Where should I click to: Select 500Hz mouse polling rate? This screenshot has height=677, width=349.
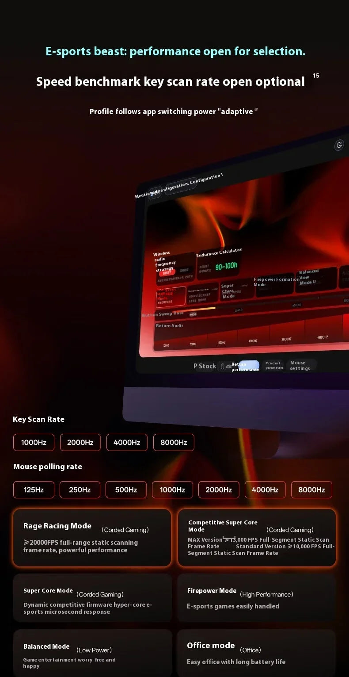pyautogui.click(x=126, y=490)
